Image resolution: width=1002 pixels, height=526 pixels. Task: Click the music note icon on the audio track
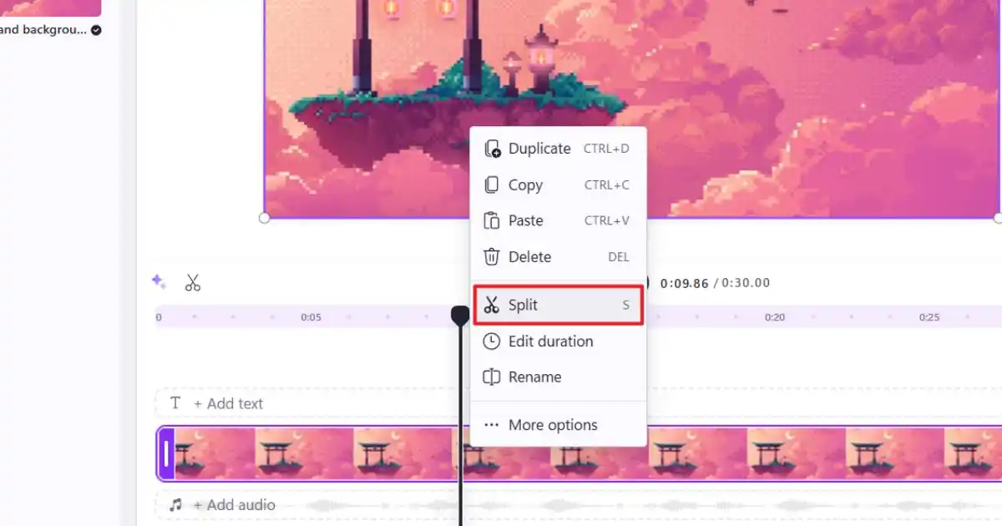175,505
